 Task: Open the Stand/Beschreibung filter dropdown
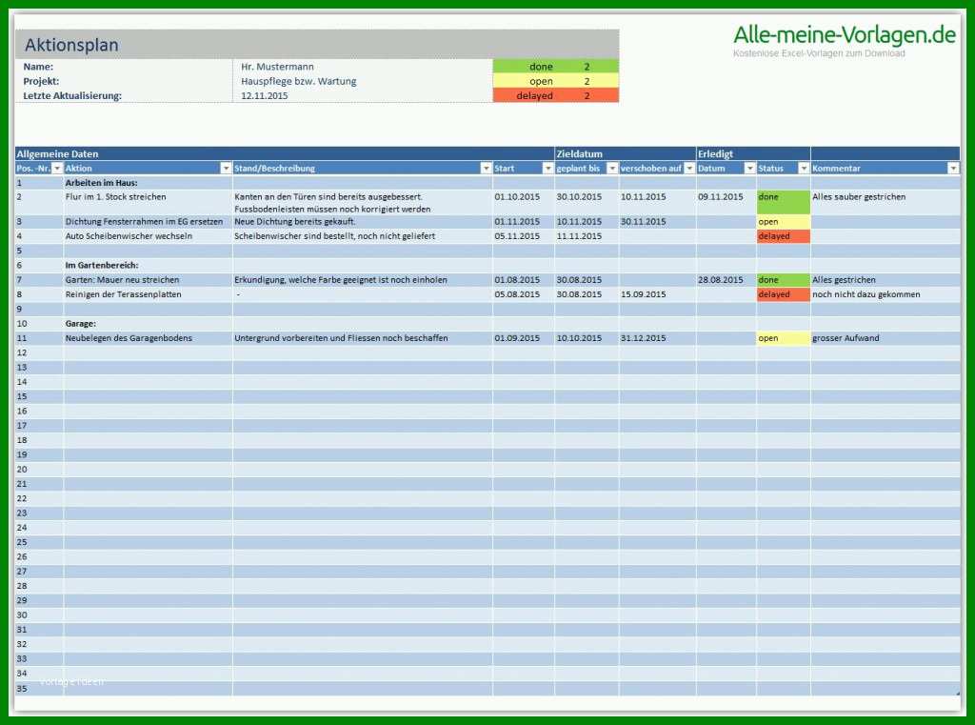(487, 168)
